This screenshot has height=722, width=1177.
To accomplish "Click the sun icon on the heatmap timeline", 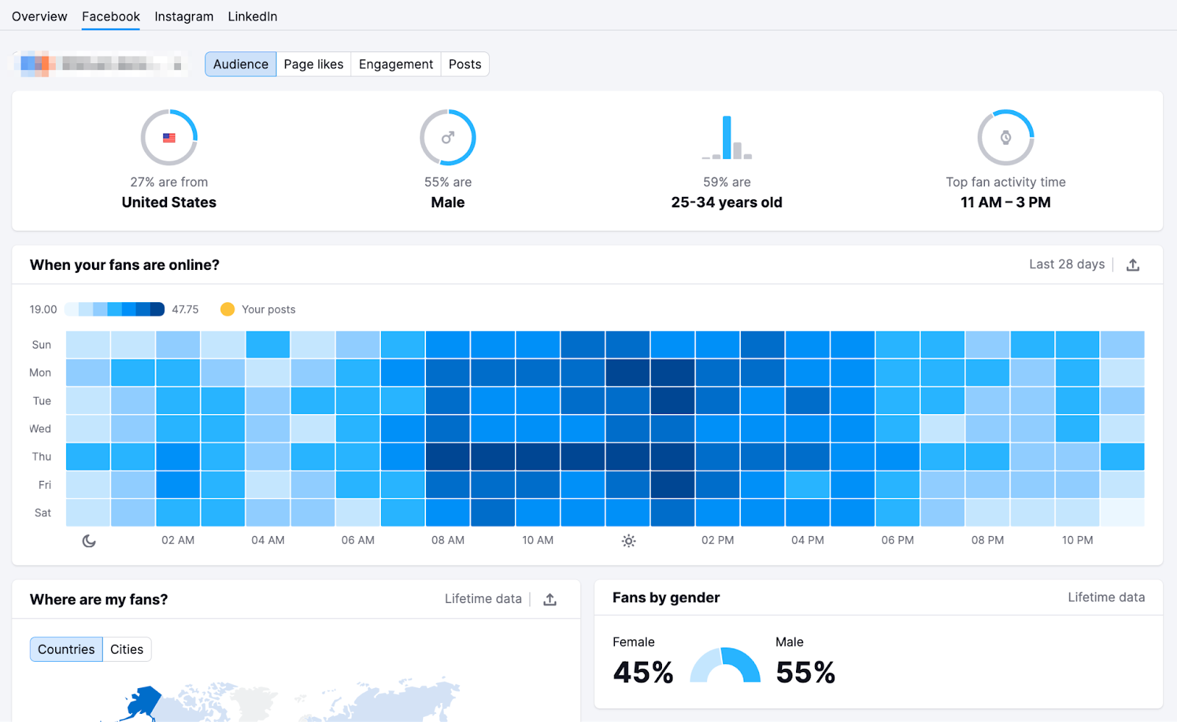I will tap(628, 540).
